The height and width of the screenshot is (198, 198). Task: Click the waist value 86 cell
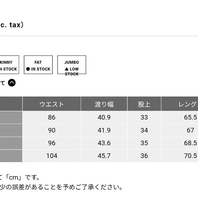point(52,117)
